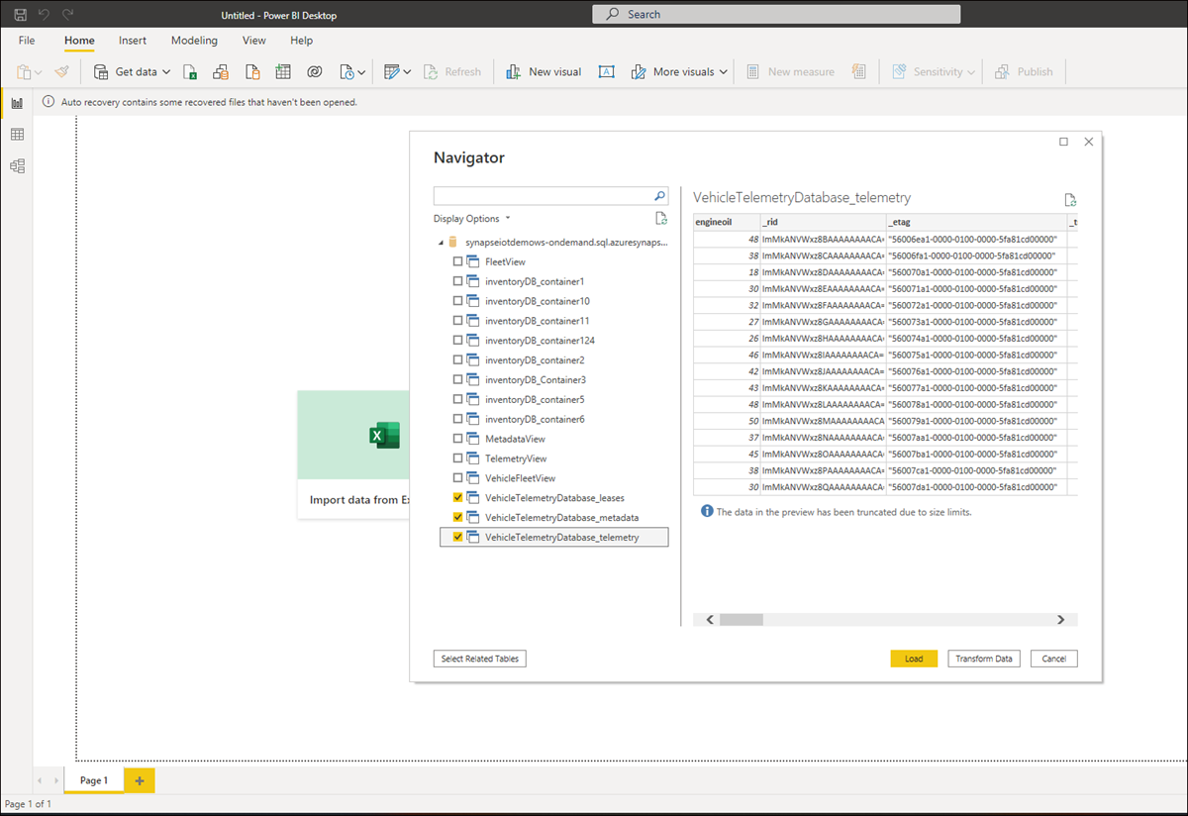Check the FleetView table checkbox
This screenshot has height=816, width=1188.
457,261
